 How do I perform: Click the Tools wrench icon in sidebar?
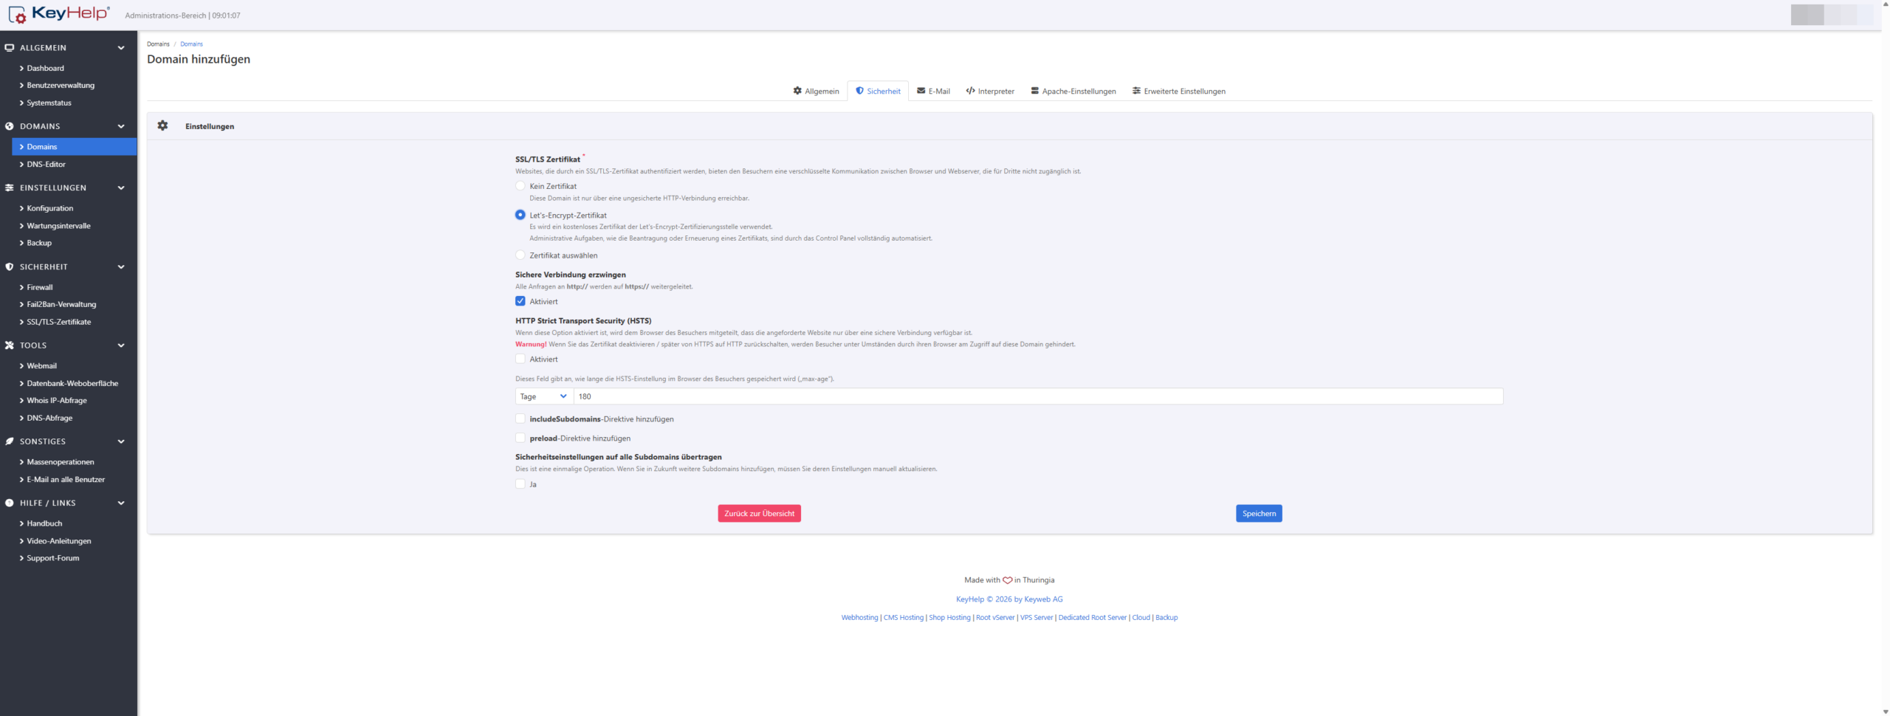tap(10, 345)
